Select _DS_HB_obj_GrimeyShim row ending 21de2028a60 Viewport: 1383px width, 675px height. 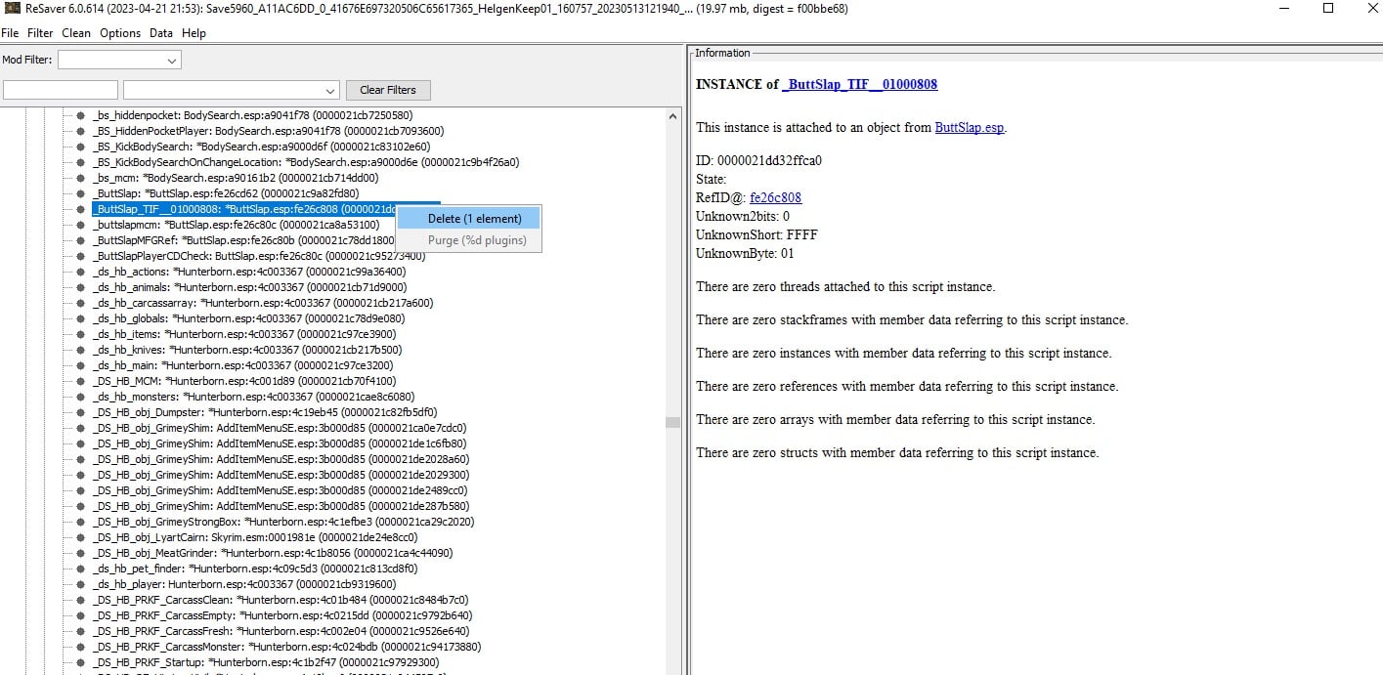[281, 459]
